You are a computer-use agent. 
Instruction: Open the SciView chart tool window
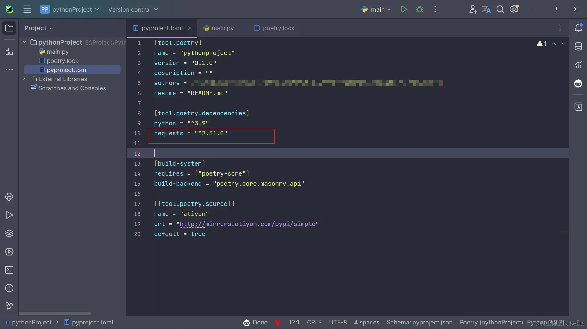coord(578,65)
